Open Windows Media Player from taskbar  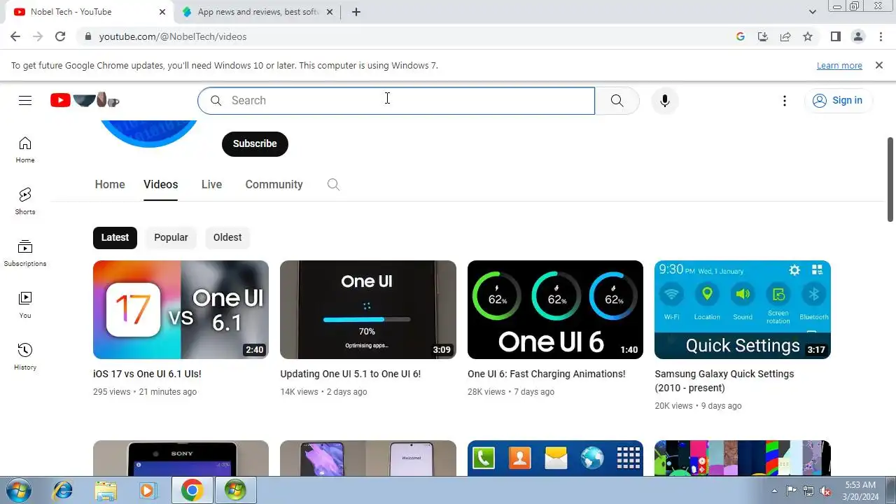[x=148, y=491]
